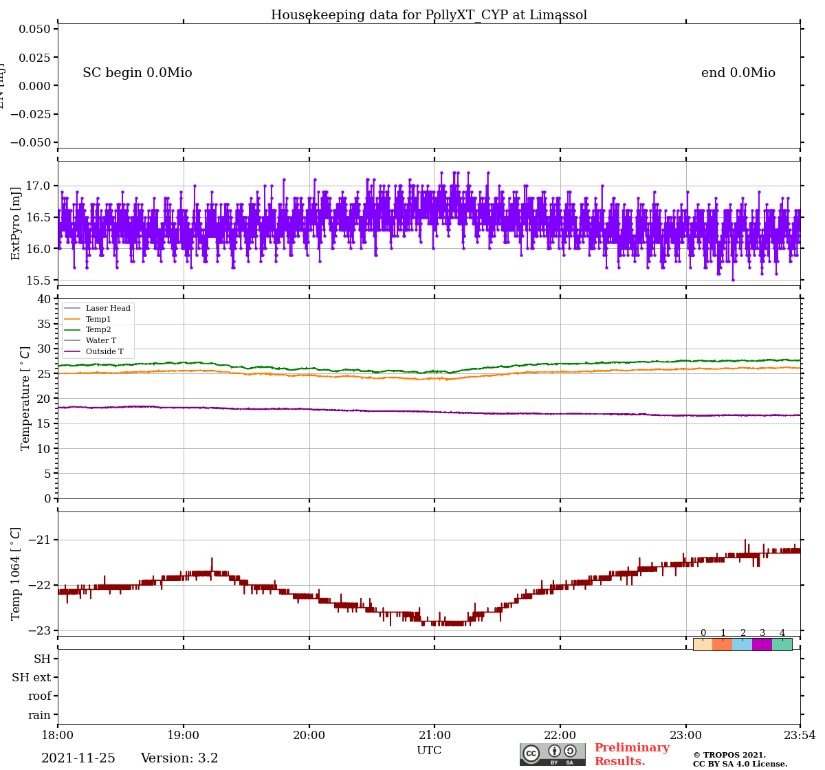The width and height of the screenshot is (825, 770).
Task: Click the TROPOS 2021 copyright notice
Action: coord(729,755)
